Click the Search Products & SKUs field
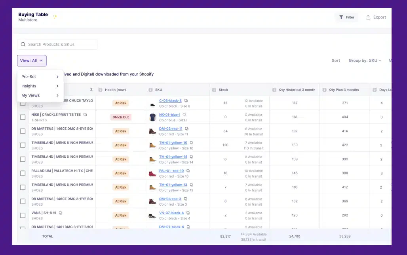Image resolution: width=407 pixels, height=255 pixels. (57, 44)
